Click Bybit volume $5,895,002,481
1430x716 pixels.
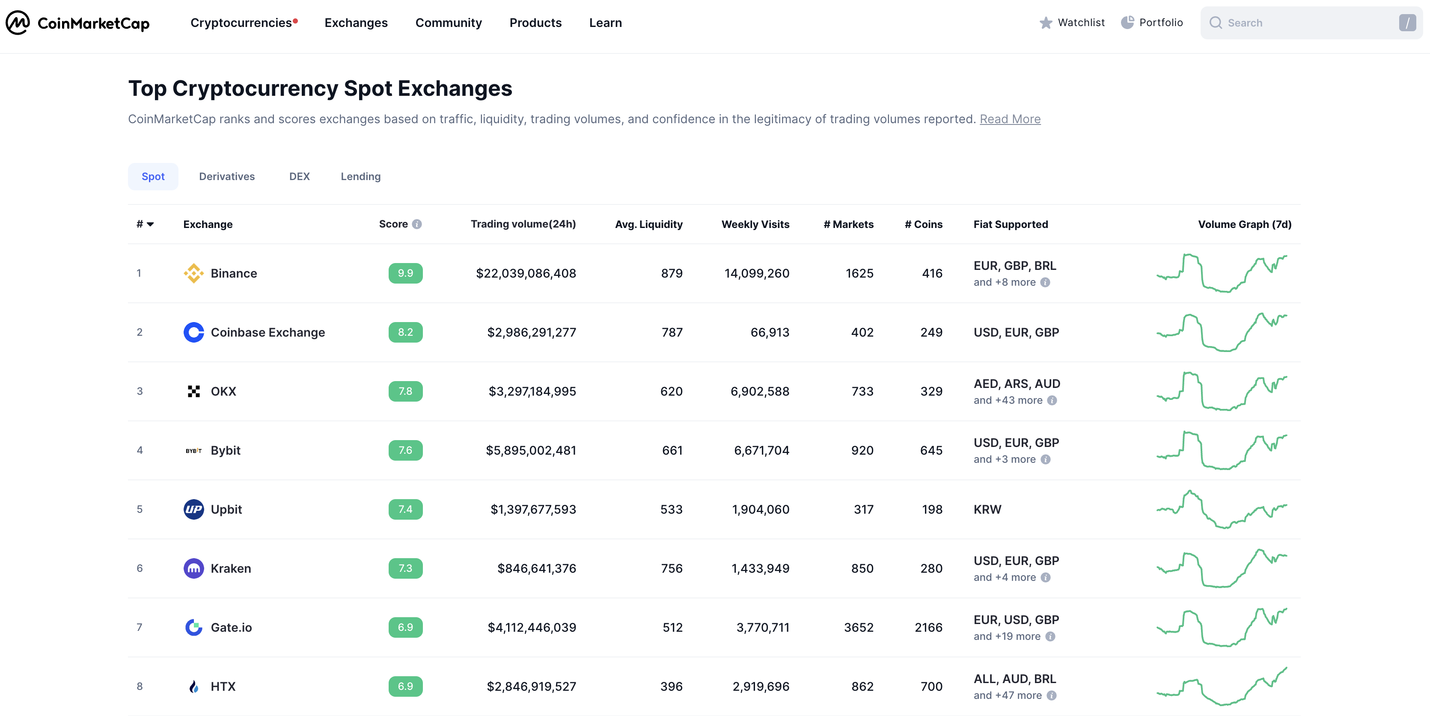click(x=531, y=450)
